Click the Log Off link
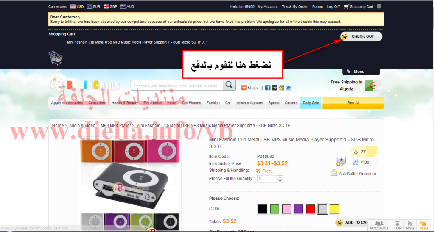Viewport: 434px width, 232px height. (333, 7)
